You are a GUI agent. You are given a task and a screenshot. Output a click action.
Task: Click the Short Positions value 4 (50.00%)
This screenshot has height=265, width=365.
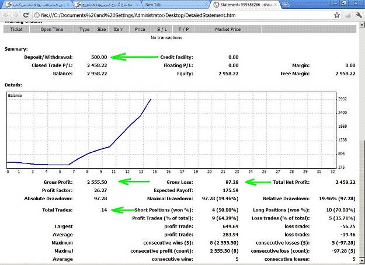[225, 210]
